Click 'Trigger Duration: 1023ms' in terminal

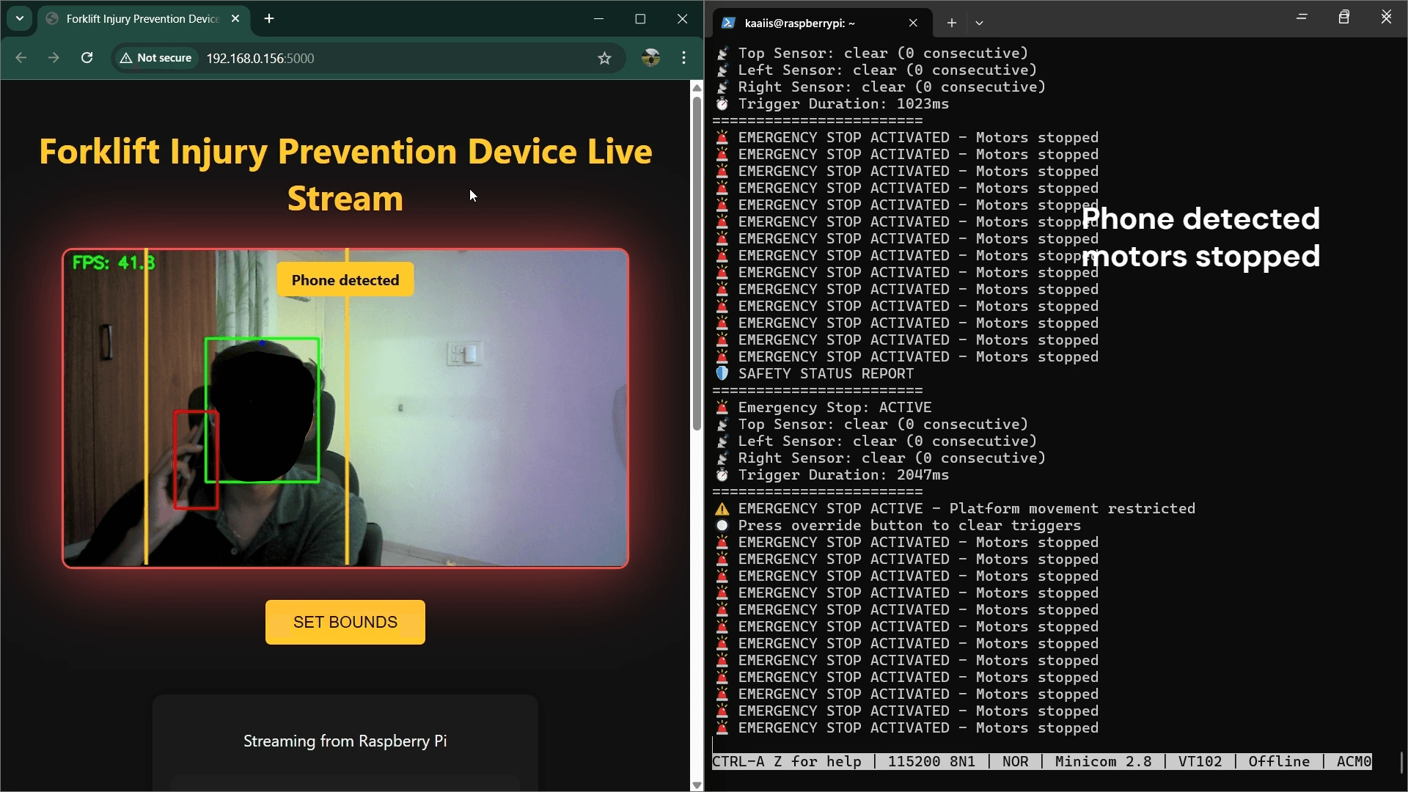(843, 104)
